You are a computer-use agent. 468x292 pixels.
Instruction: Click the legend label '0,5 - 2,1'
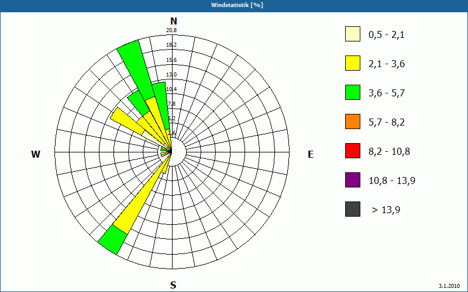tap(387, 35)
